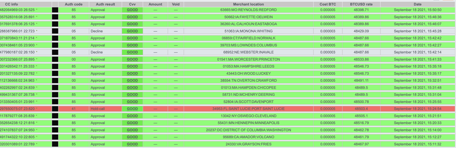Click GOOD badge in the REYNOLDS:REDFORD row
The image size is (456, 148).
132,10
